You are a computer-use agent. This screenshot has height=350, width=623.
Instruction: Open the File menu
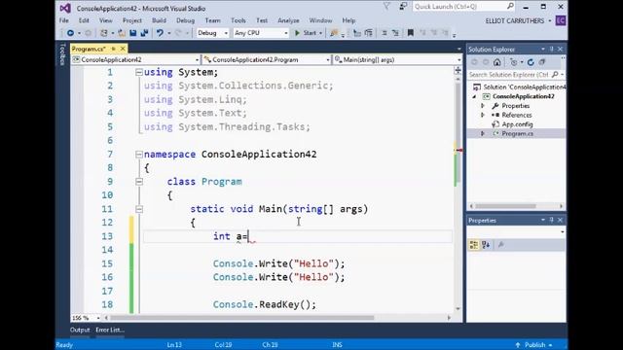coord(63,20)
